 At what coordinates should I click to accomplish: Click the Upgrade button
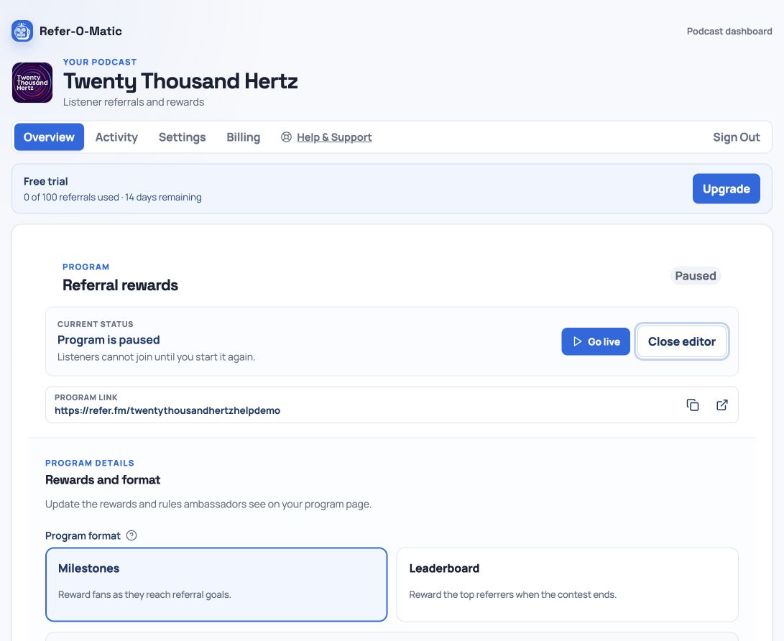[726, 188]
